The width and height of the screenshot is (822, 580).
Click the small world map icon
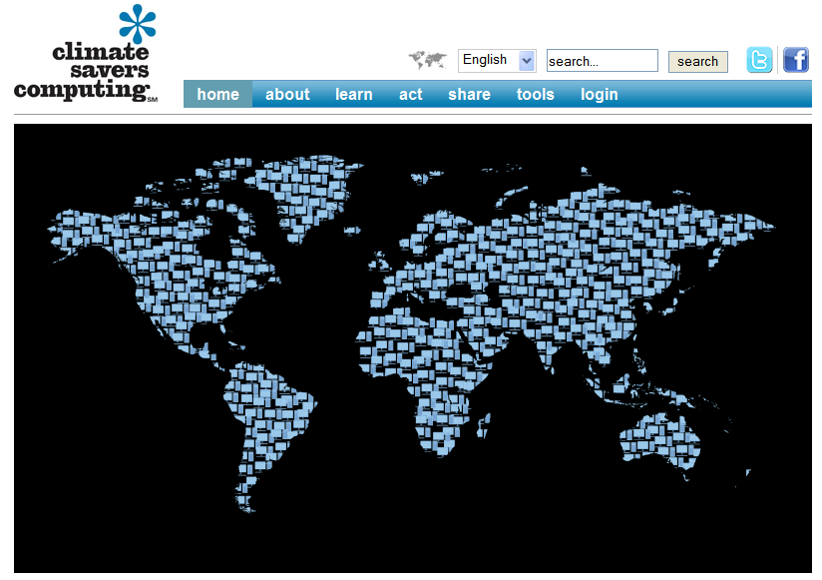point(428,60)
